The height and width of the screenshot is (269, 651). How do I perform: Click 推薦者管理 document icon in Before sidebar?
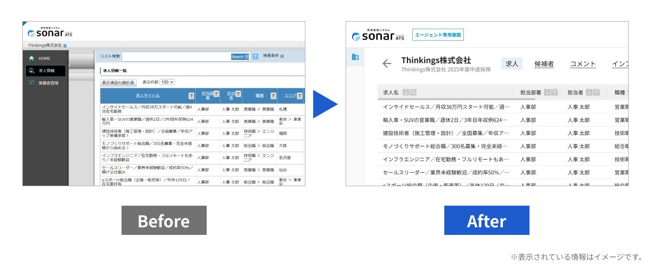(x=31, y=83)
